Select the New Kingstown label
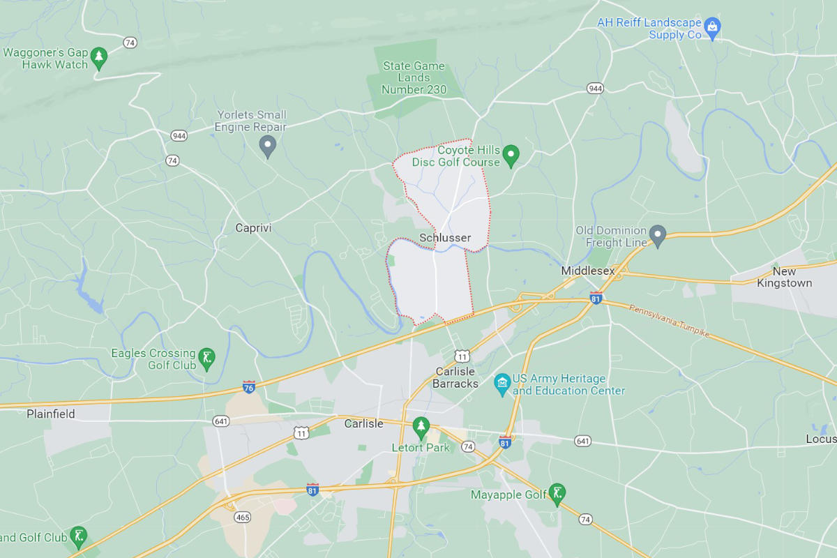Image resolution: width=837 pixels, height=558 pixels. [x=784, y=278]
